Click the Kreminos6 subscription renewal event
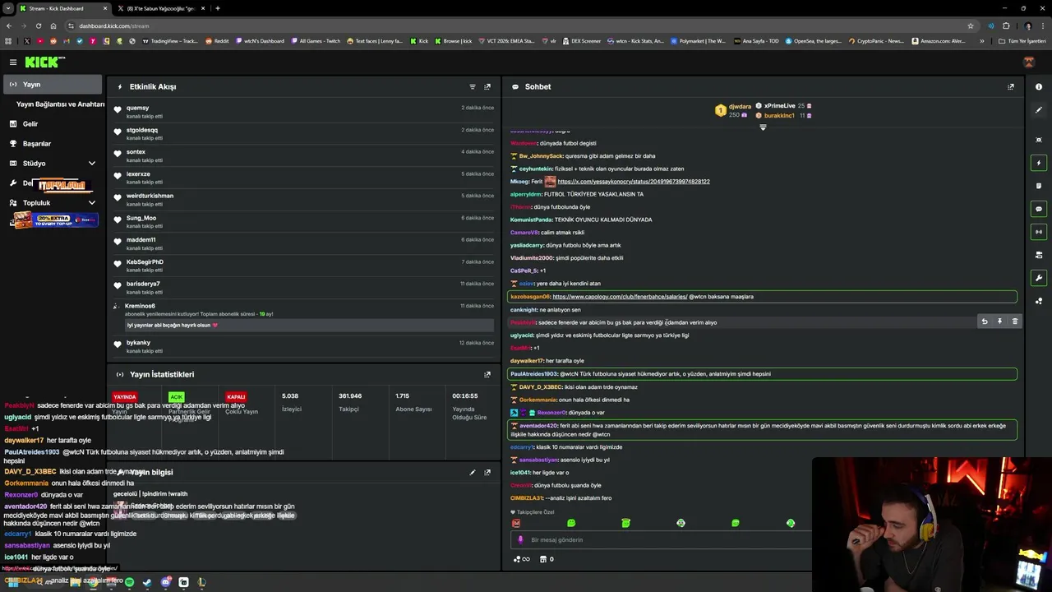The width and height of the screenshot is (1052, 592). click(304, 316)
